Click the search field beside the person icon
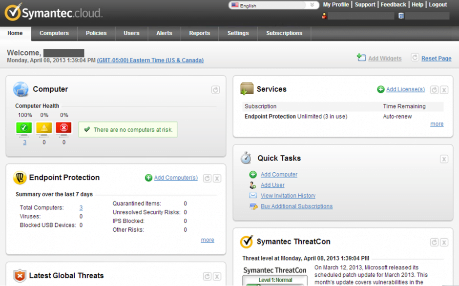The image size is (459, 286). tap(361, 15)
